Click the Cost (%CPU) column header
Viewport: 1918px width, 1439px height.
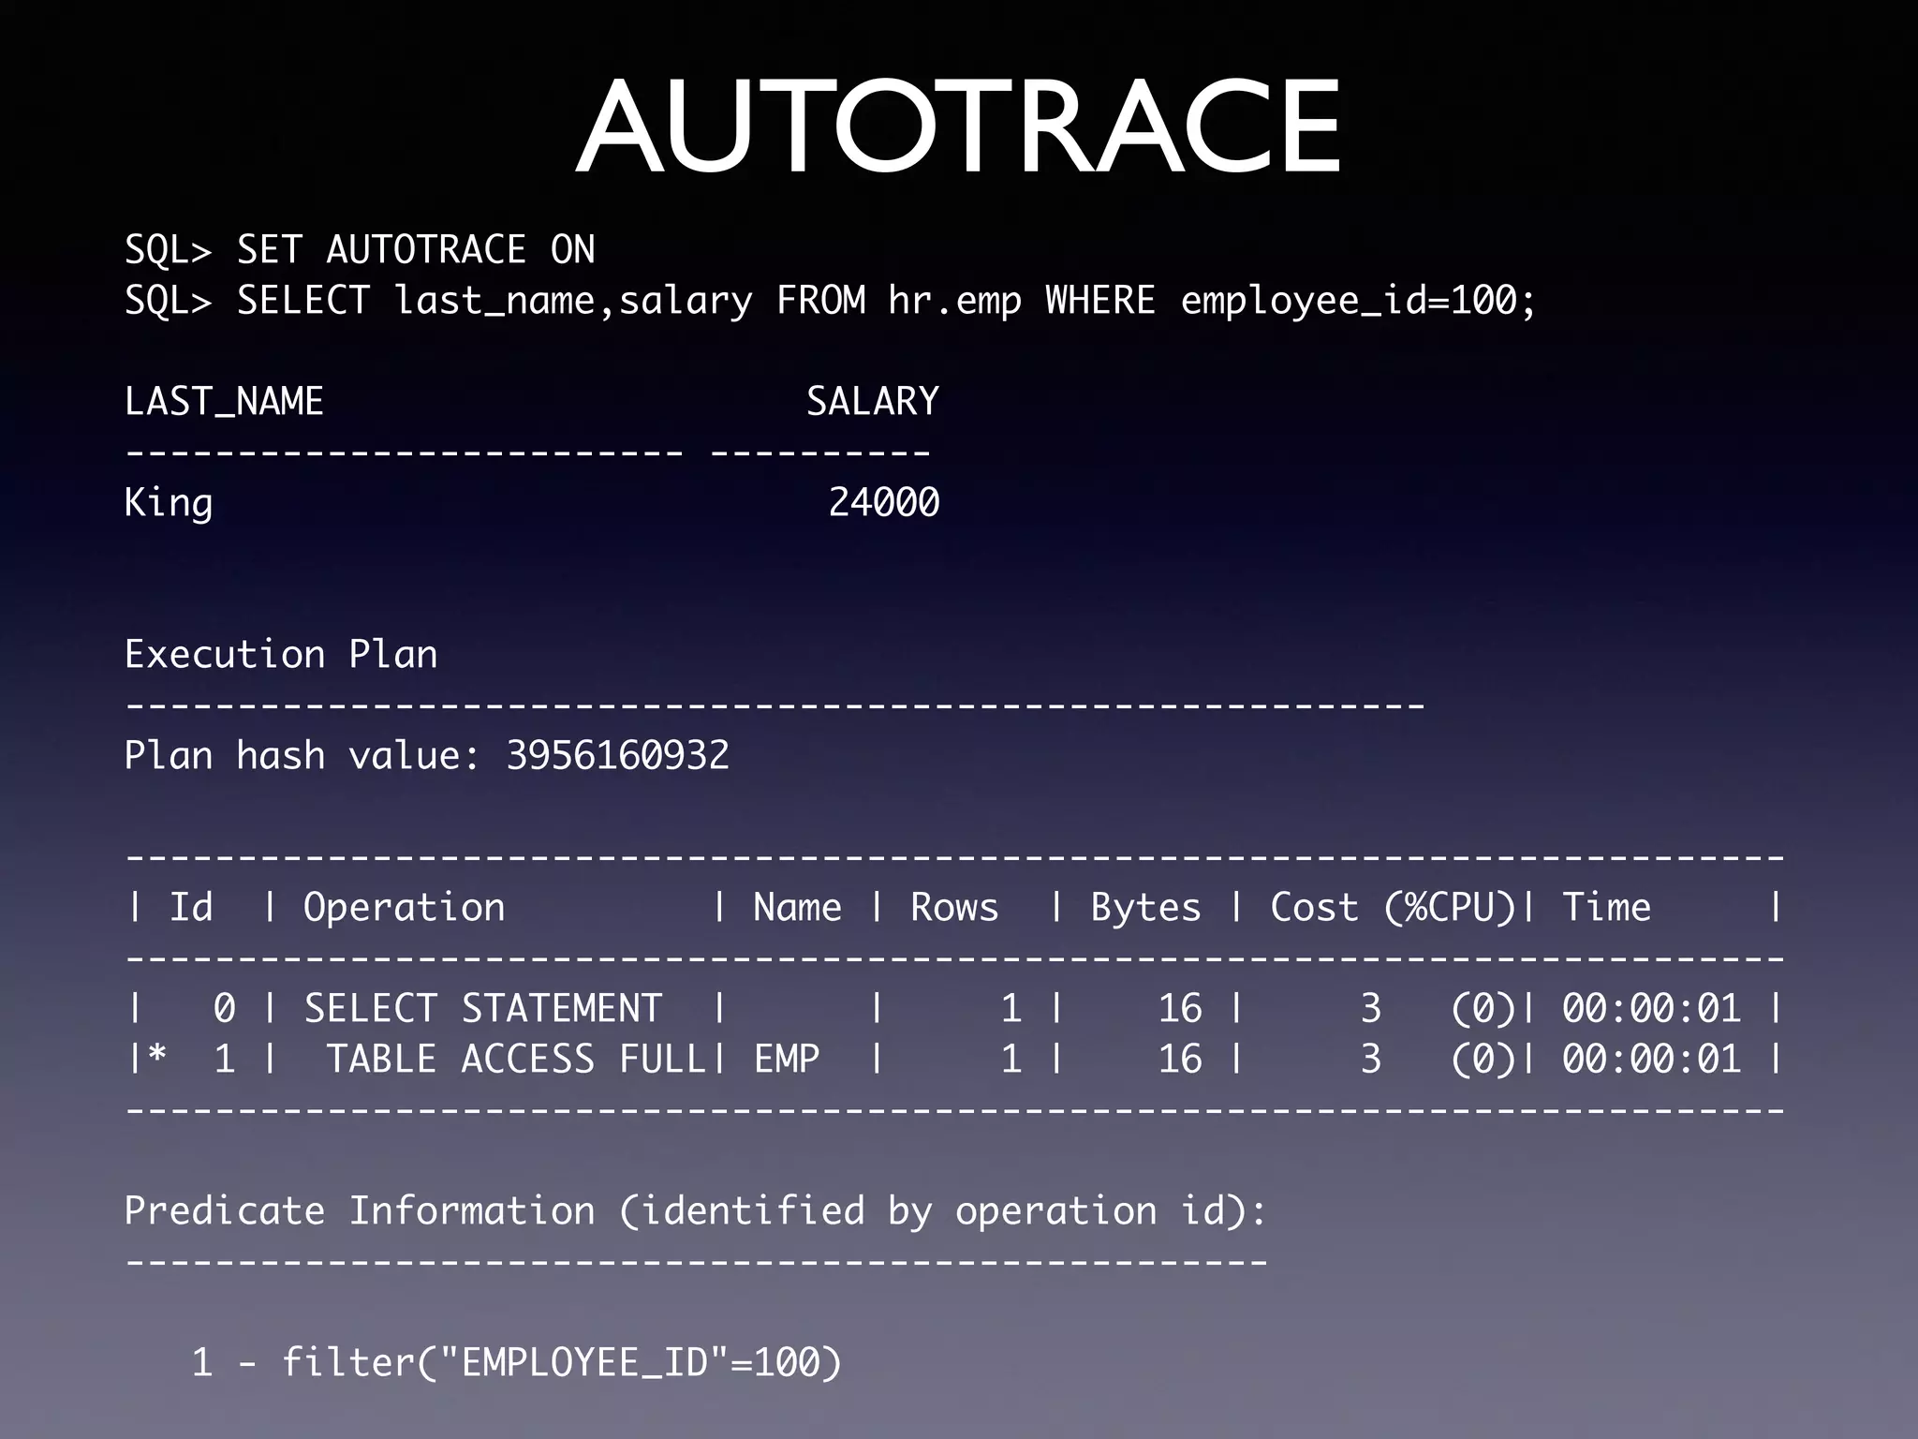tap(1393, 908)
